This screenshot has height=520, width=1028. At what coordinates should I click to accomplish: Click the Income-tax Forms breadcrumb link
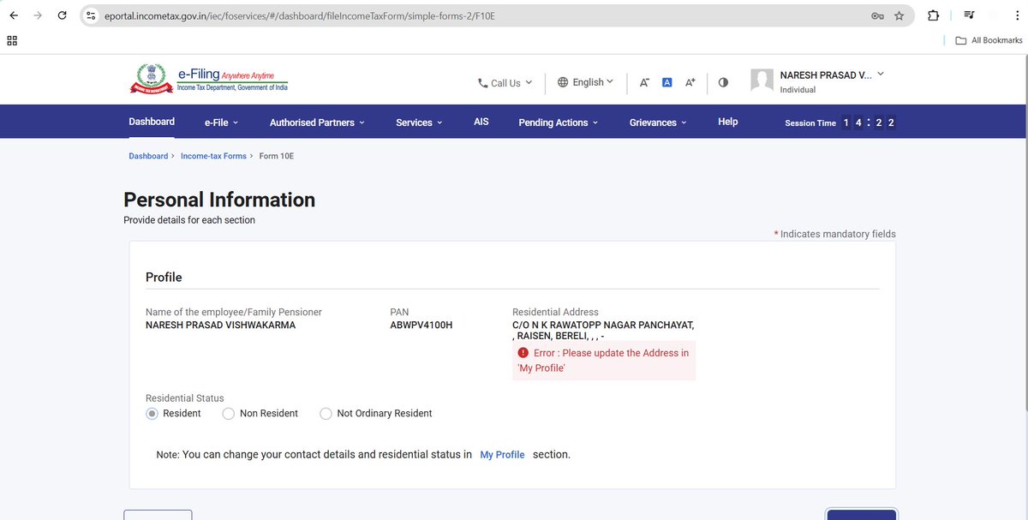(213, 156)
